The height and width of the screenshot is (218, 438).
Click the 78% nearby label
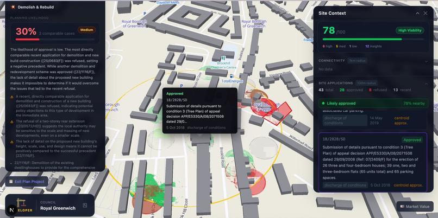point(414,104)
